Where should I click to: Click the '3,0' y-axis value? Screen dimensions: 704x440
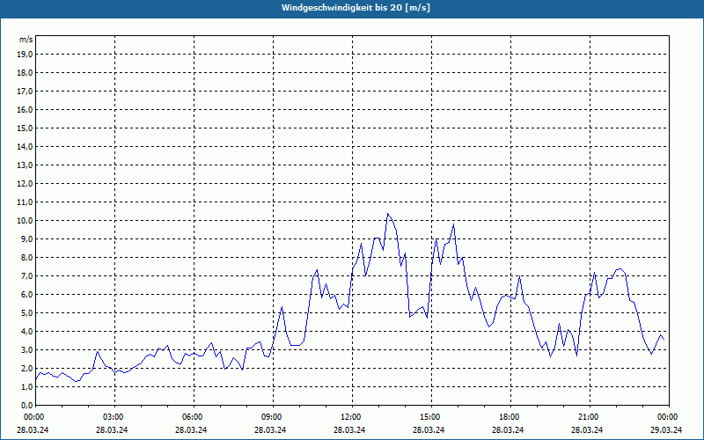tap(27, 349)
